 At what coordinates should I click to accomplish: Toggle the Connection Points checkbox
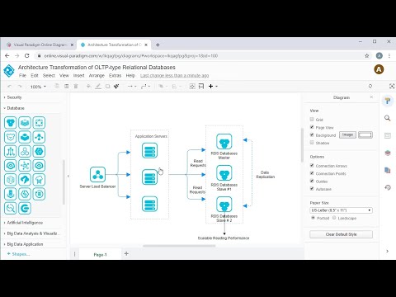[312, 173]
